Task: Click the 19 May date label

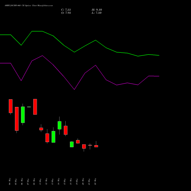Action: pyautogui.click(x=77, y=181)
